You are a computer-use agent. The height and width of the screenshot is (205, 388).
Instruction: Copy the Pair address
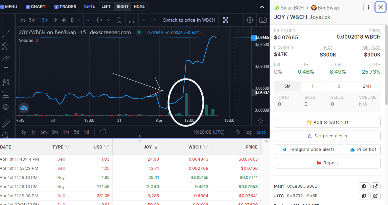click(364, 186)
